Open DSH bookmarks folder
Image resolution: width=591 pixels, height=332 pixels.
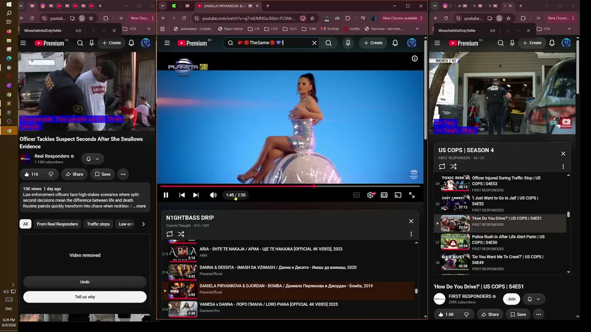(x=289, y=29)
